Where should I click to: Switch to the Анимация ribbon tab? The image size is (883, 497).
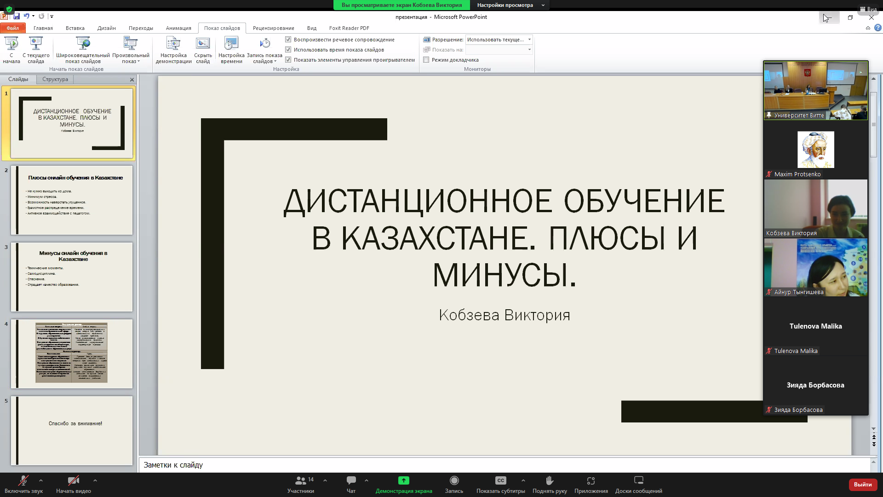[178, 28]
